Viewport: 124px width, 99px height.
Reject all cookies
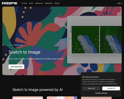click(x=91, y=88)
